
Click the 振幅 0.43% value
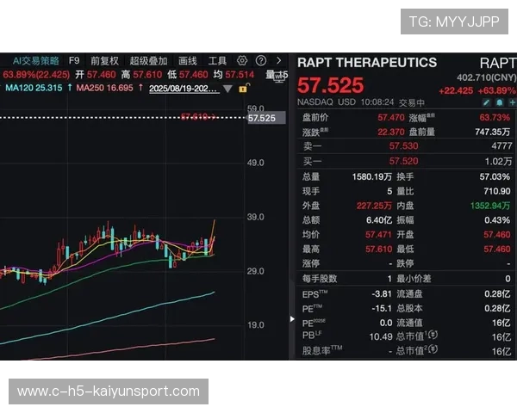tap(497, 220)
